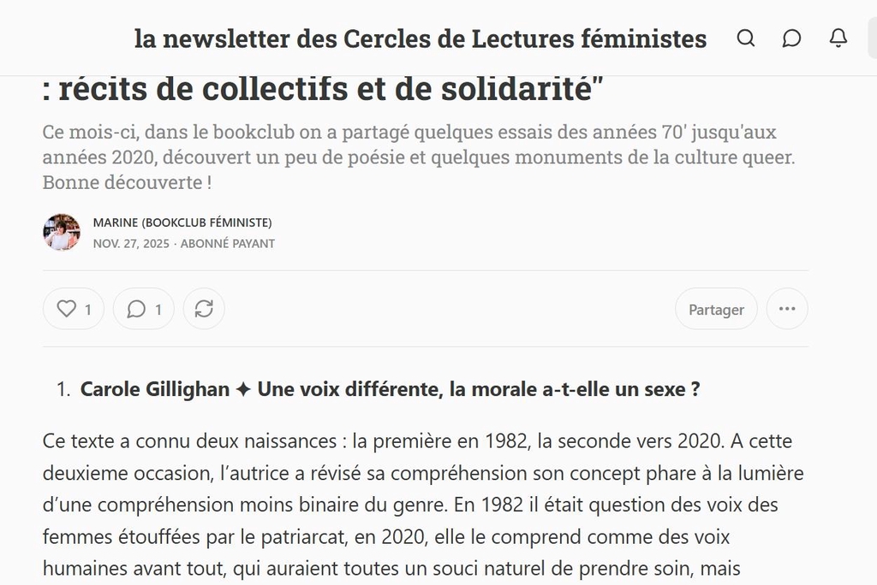Viewport: 877px width, 585px height.
Task: Open the Marine (Bookclub Féministe) author link
Action: point(182,223)
